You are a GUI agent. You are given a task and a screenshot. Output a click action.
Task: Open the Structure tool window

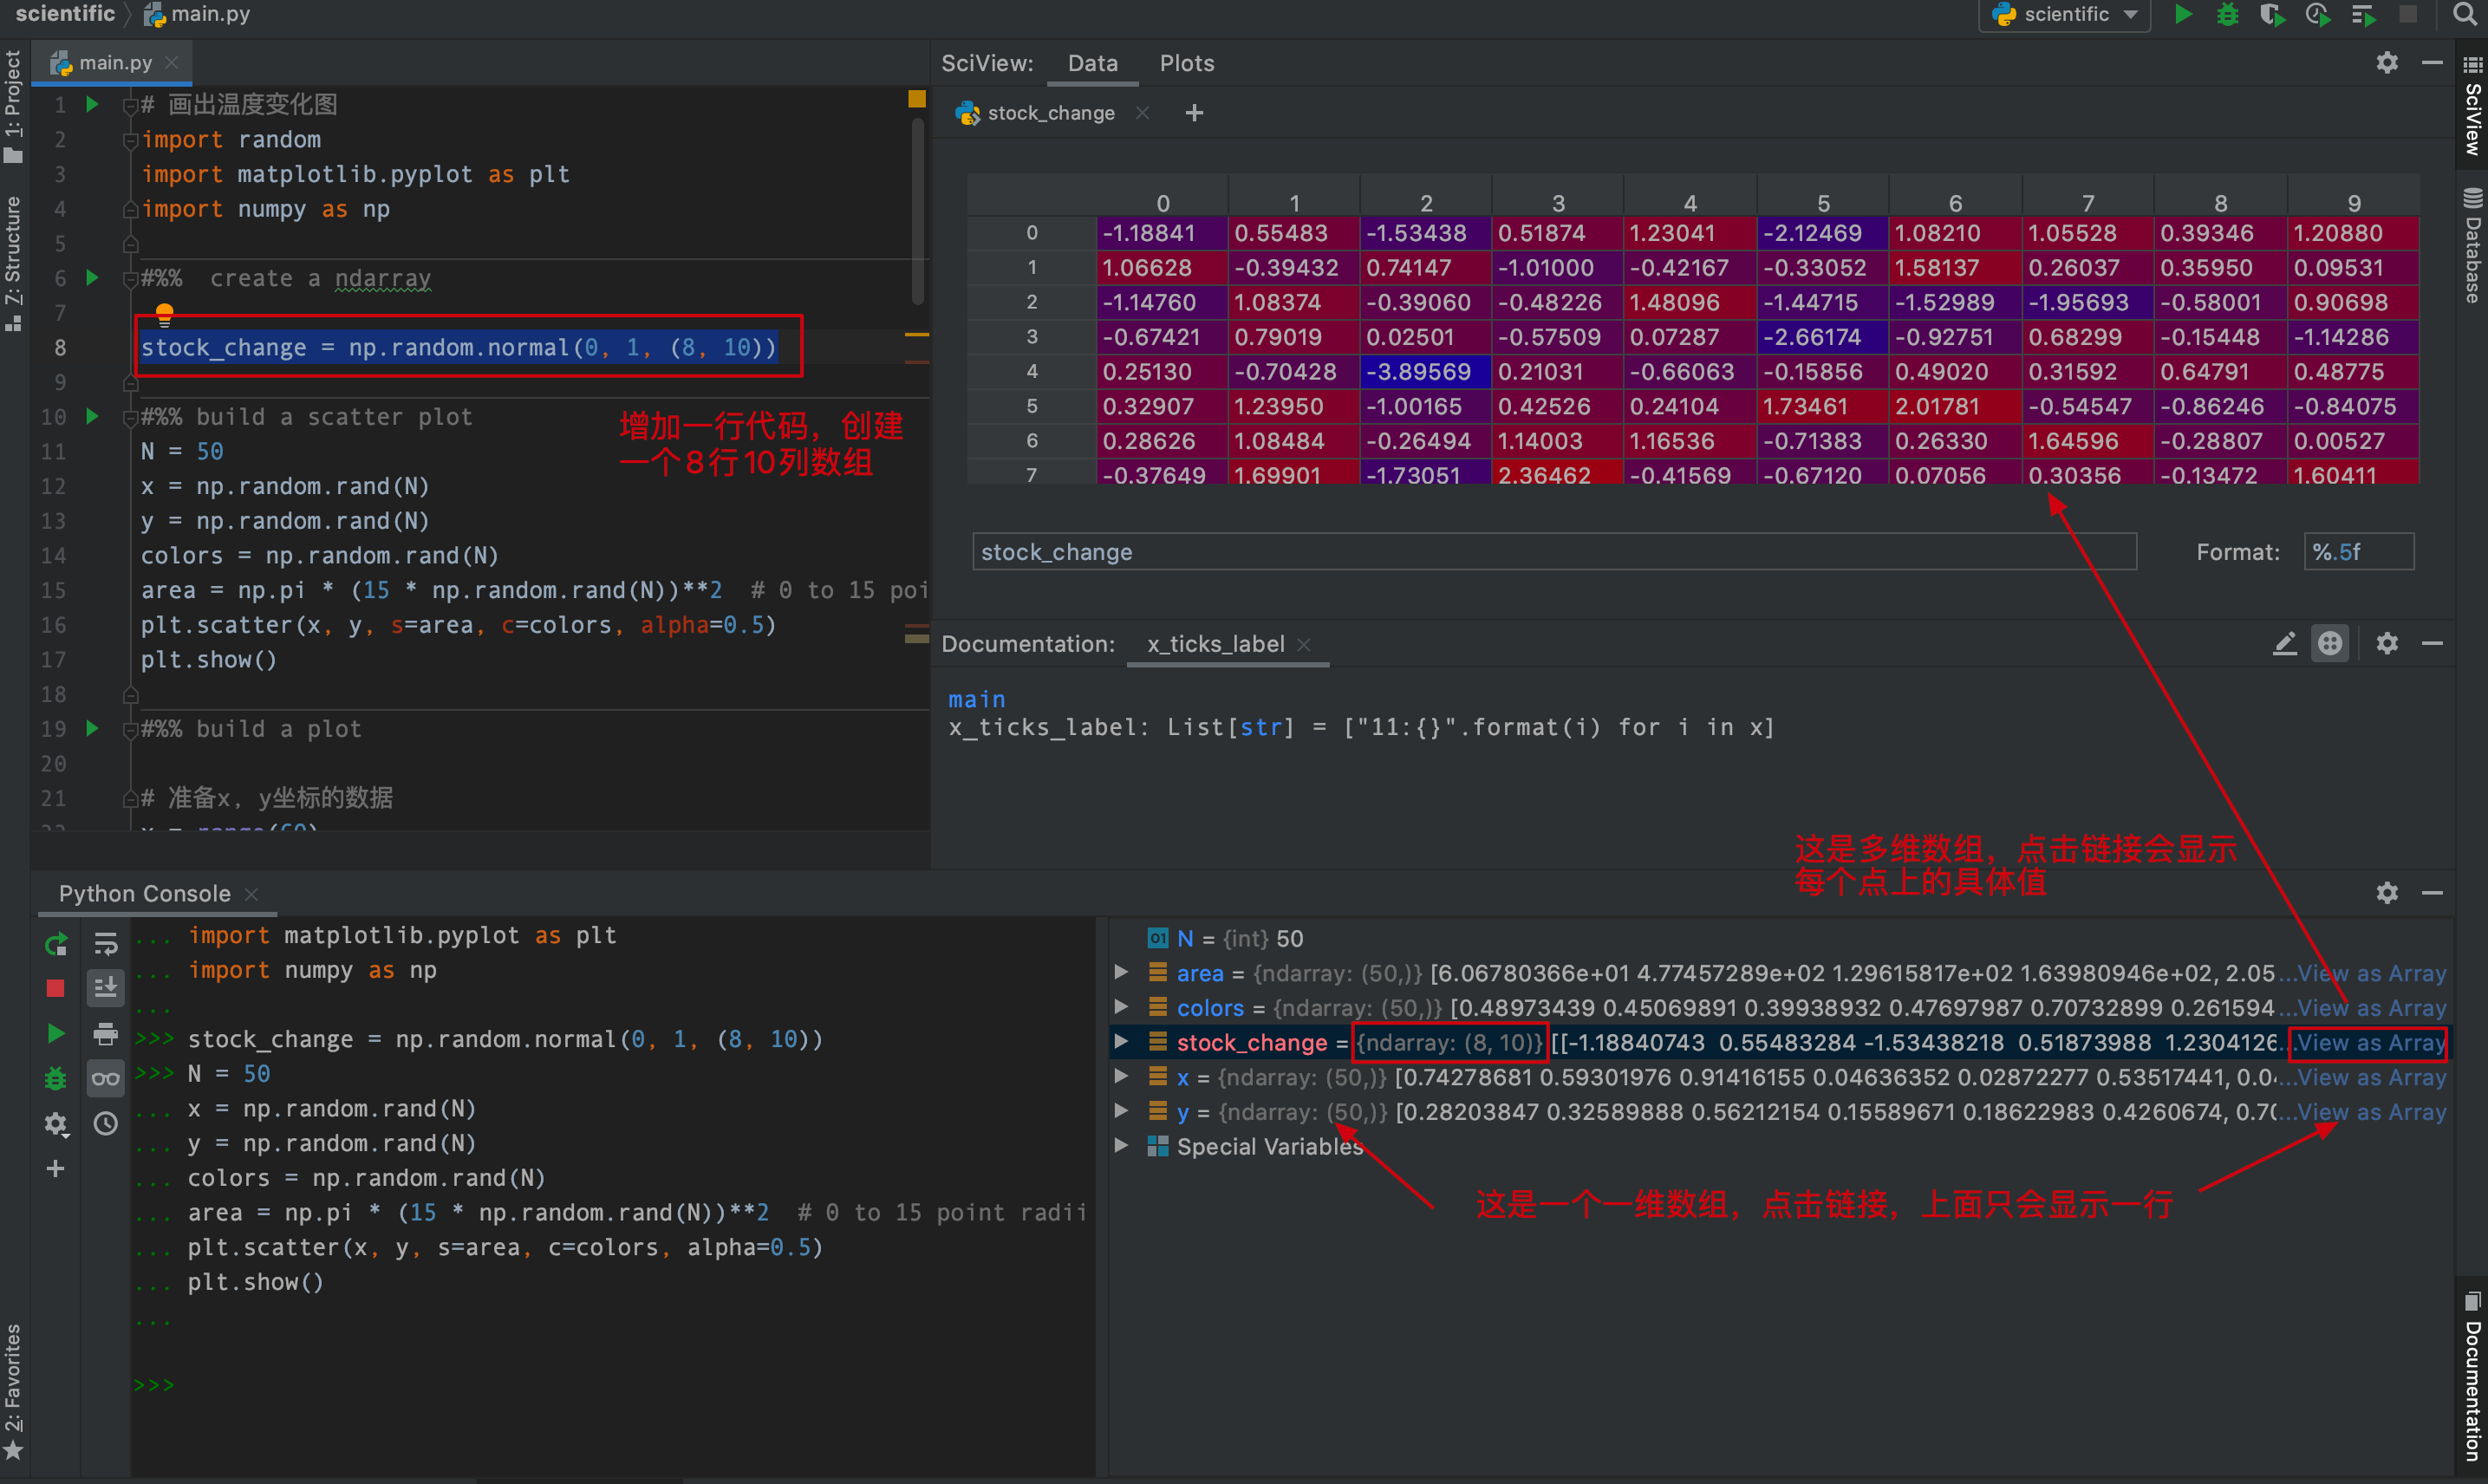[13, 263]
